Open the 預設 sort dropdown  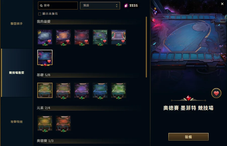click(100, 6)
